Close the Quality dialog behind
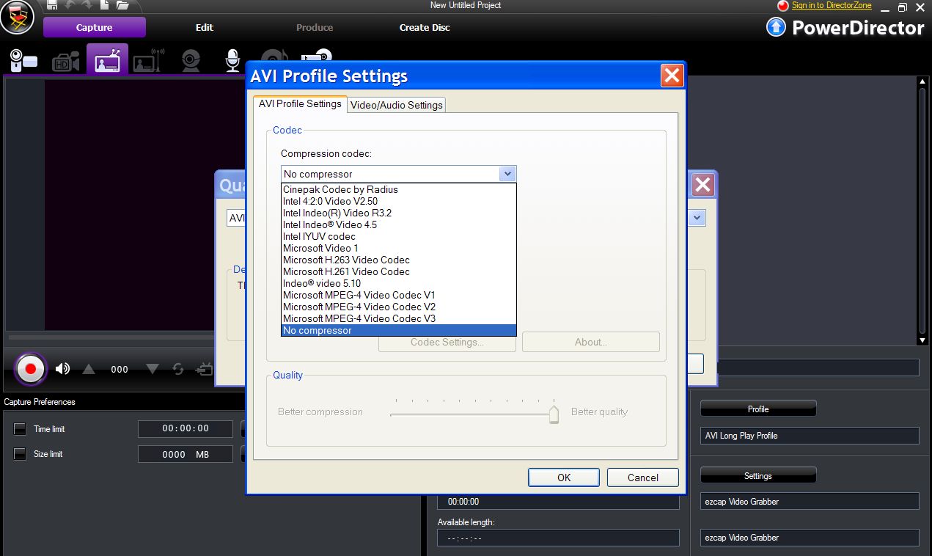The image size is (932, 556). [703, 185]
